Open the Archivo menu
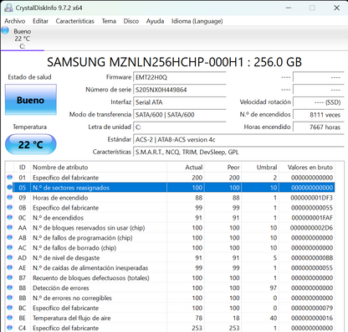Screen dimensions: 348x332 click(x=15, y=21)
